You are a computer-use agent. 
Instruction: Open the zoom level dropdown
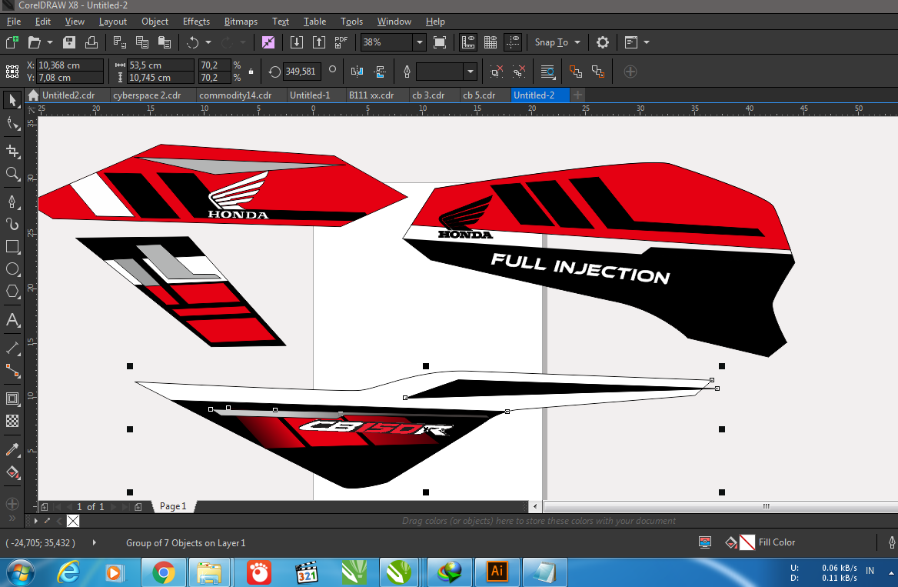coord(420,42)
